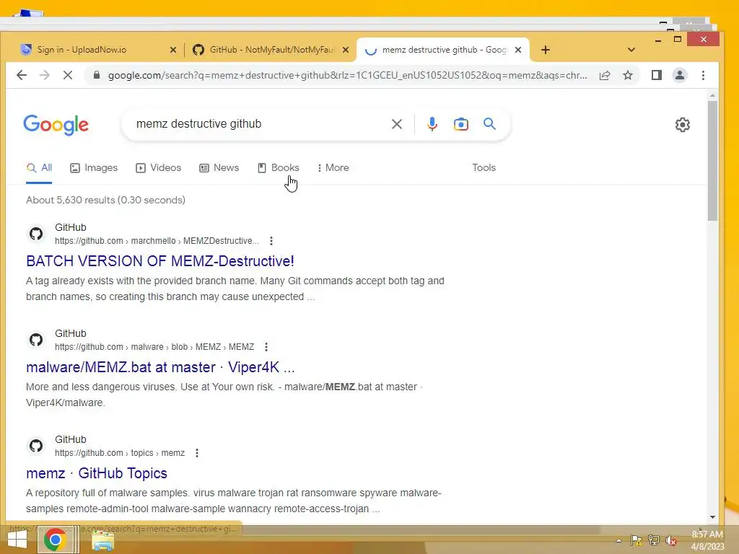Open the Windows Start button

pyautogui.click(x=17, y=540)
